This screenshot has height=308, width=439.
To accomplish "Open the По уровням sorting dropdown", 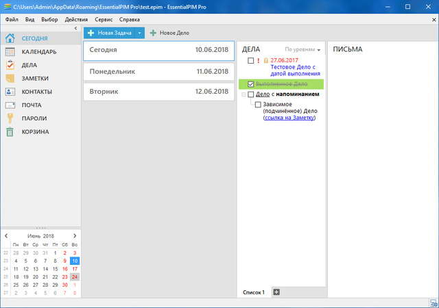I will [303, 50].
